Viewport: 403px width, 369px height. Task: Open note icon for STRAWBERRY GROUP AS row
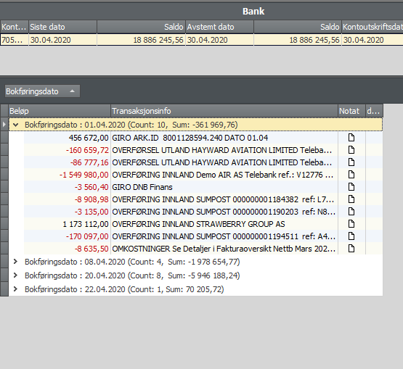[351, 224]
